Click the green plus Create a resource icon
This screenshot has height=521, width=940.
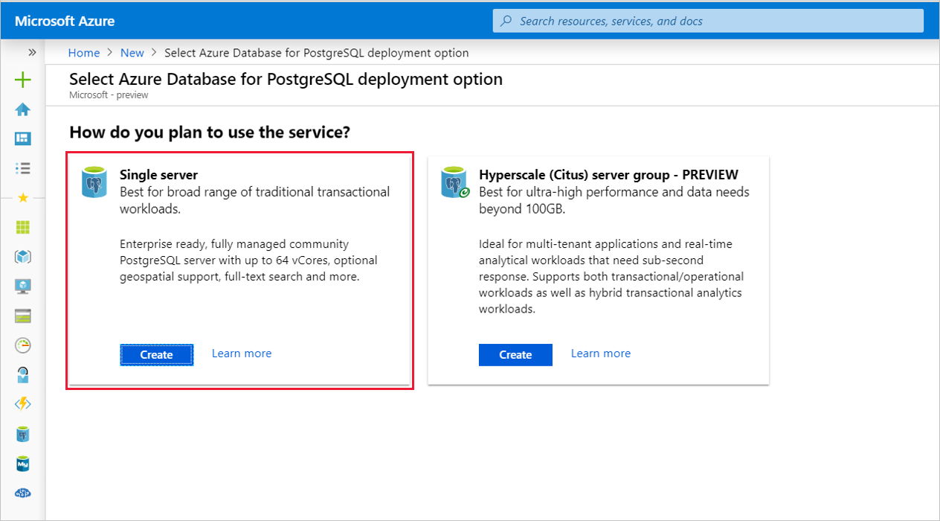23,80
